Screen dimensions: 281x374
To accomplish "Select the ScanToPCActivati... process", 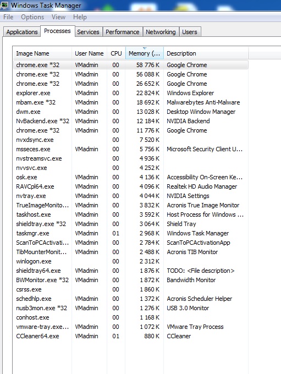I will tap(131, 243).
